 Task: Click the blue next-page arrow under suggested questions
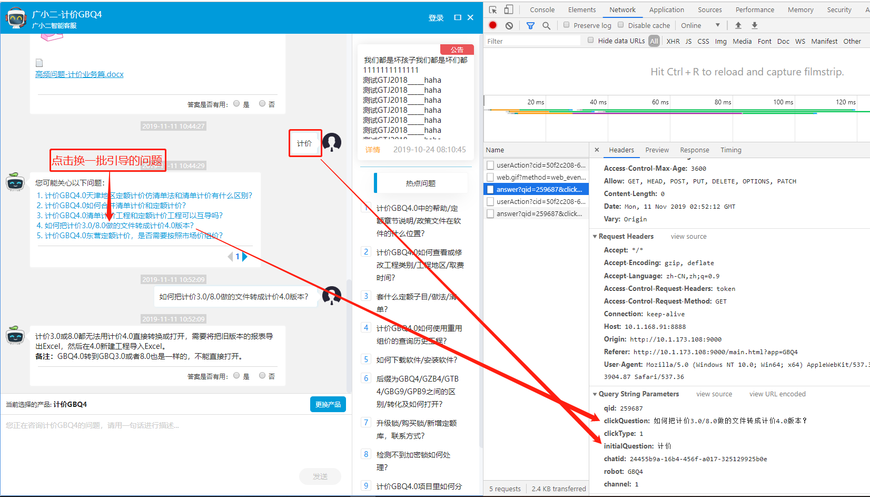244,257
